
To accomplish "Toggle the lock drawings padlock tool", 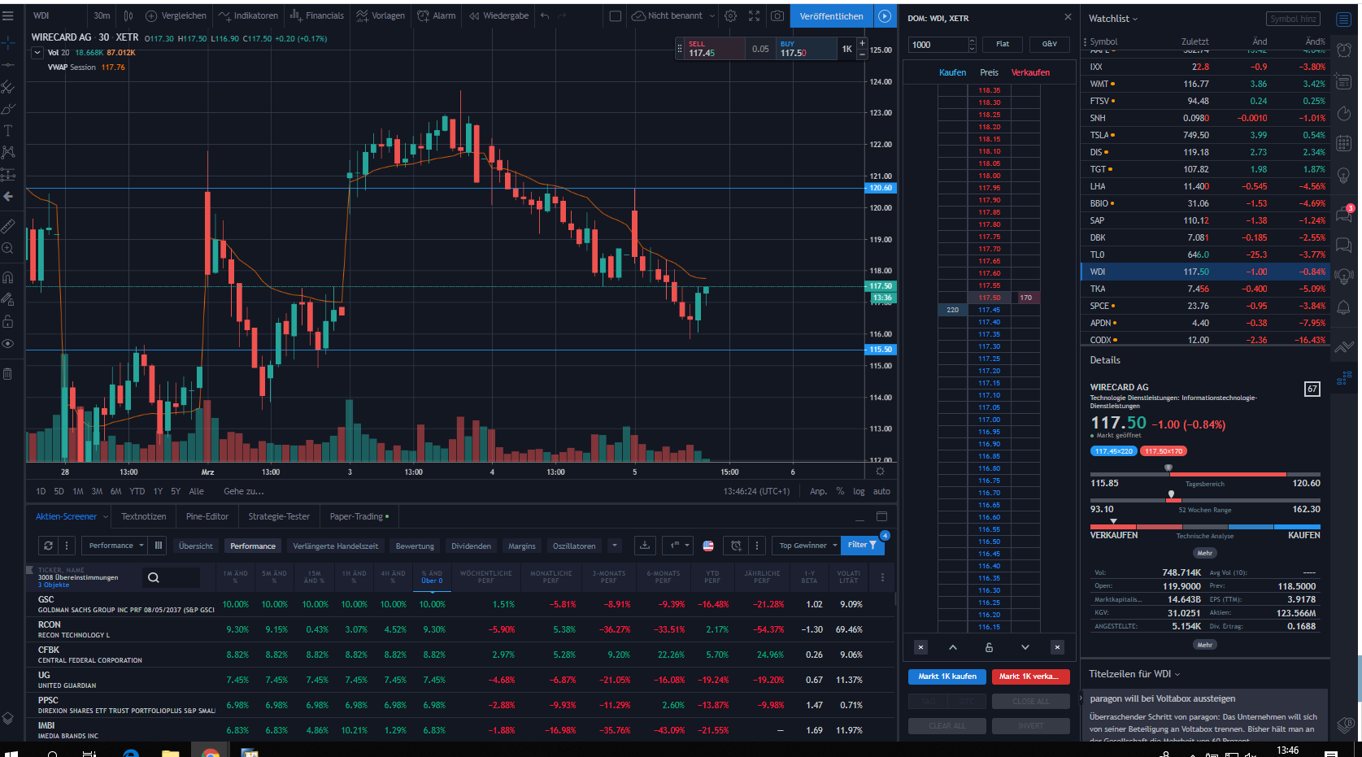I will [8, 321].
